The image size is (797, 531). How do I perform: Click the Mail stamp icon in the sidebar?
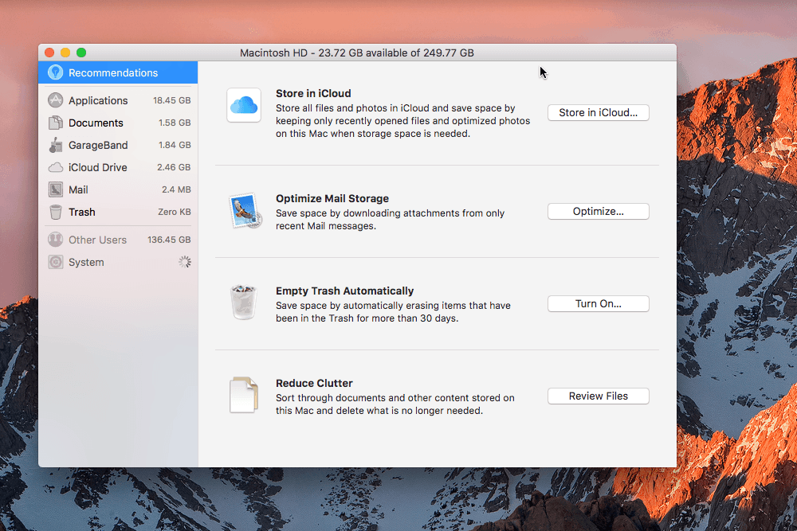pyautogui.click(x=55, y=189)
